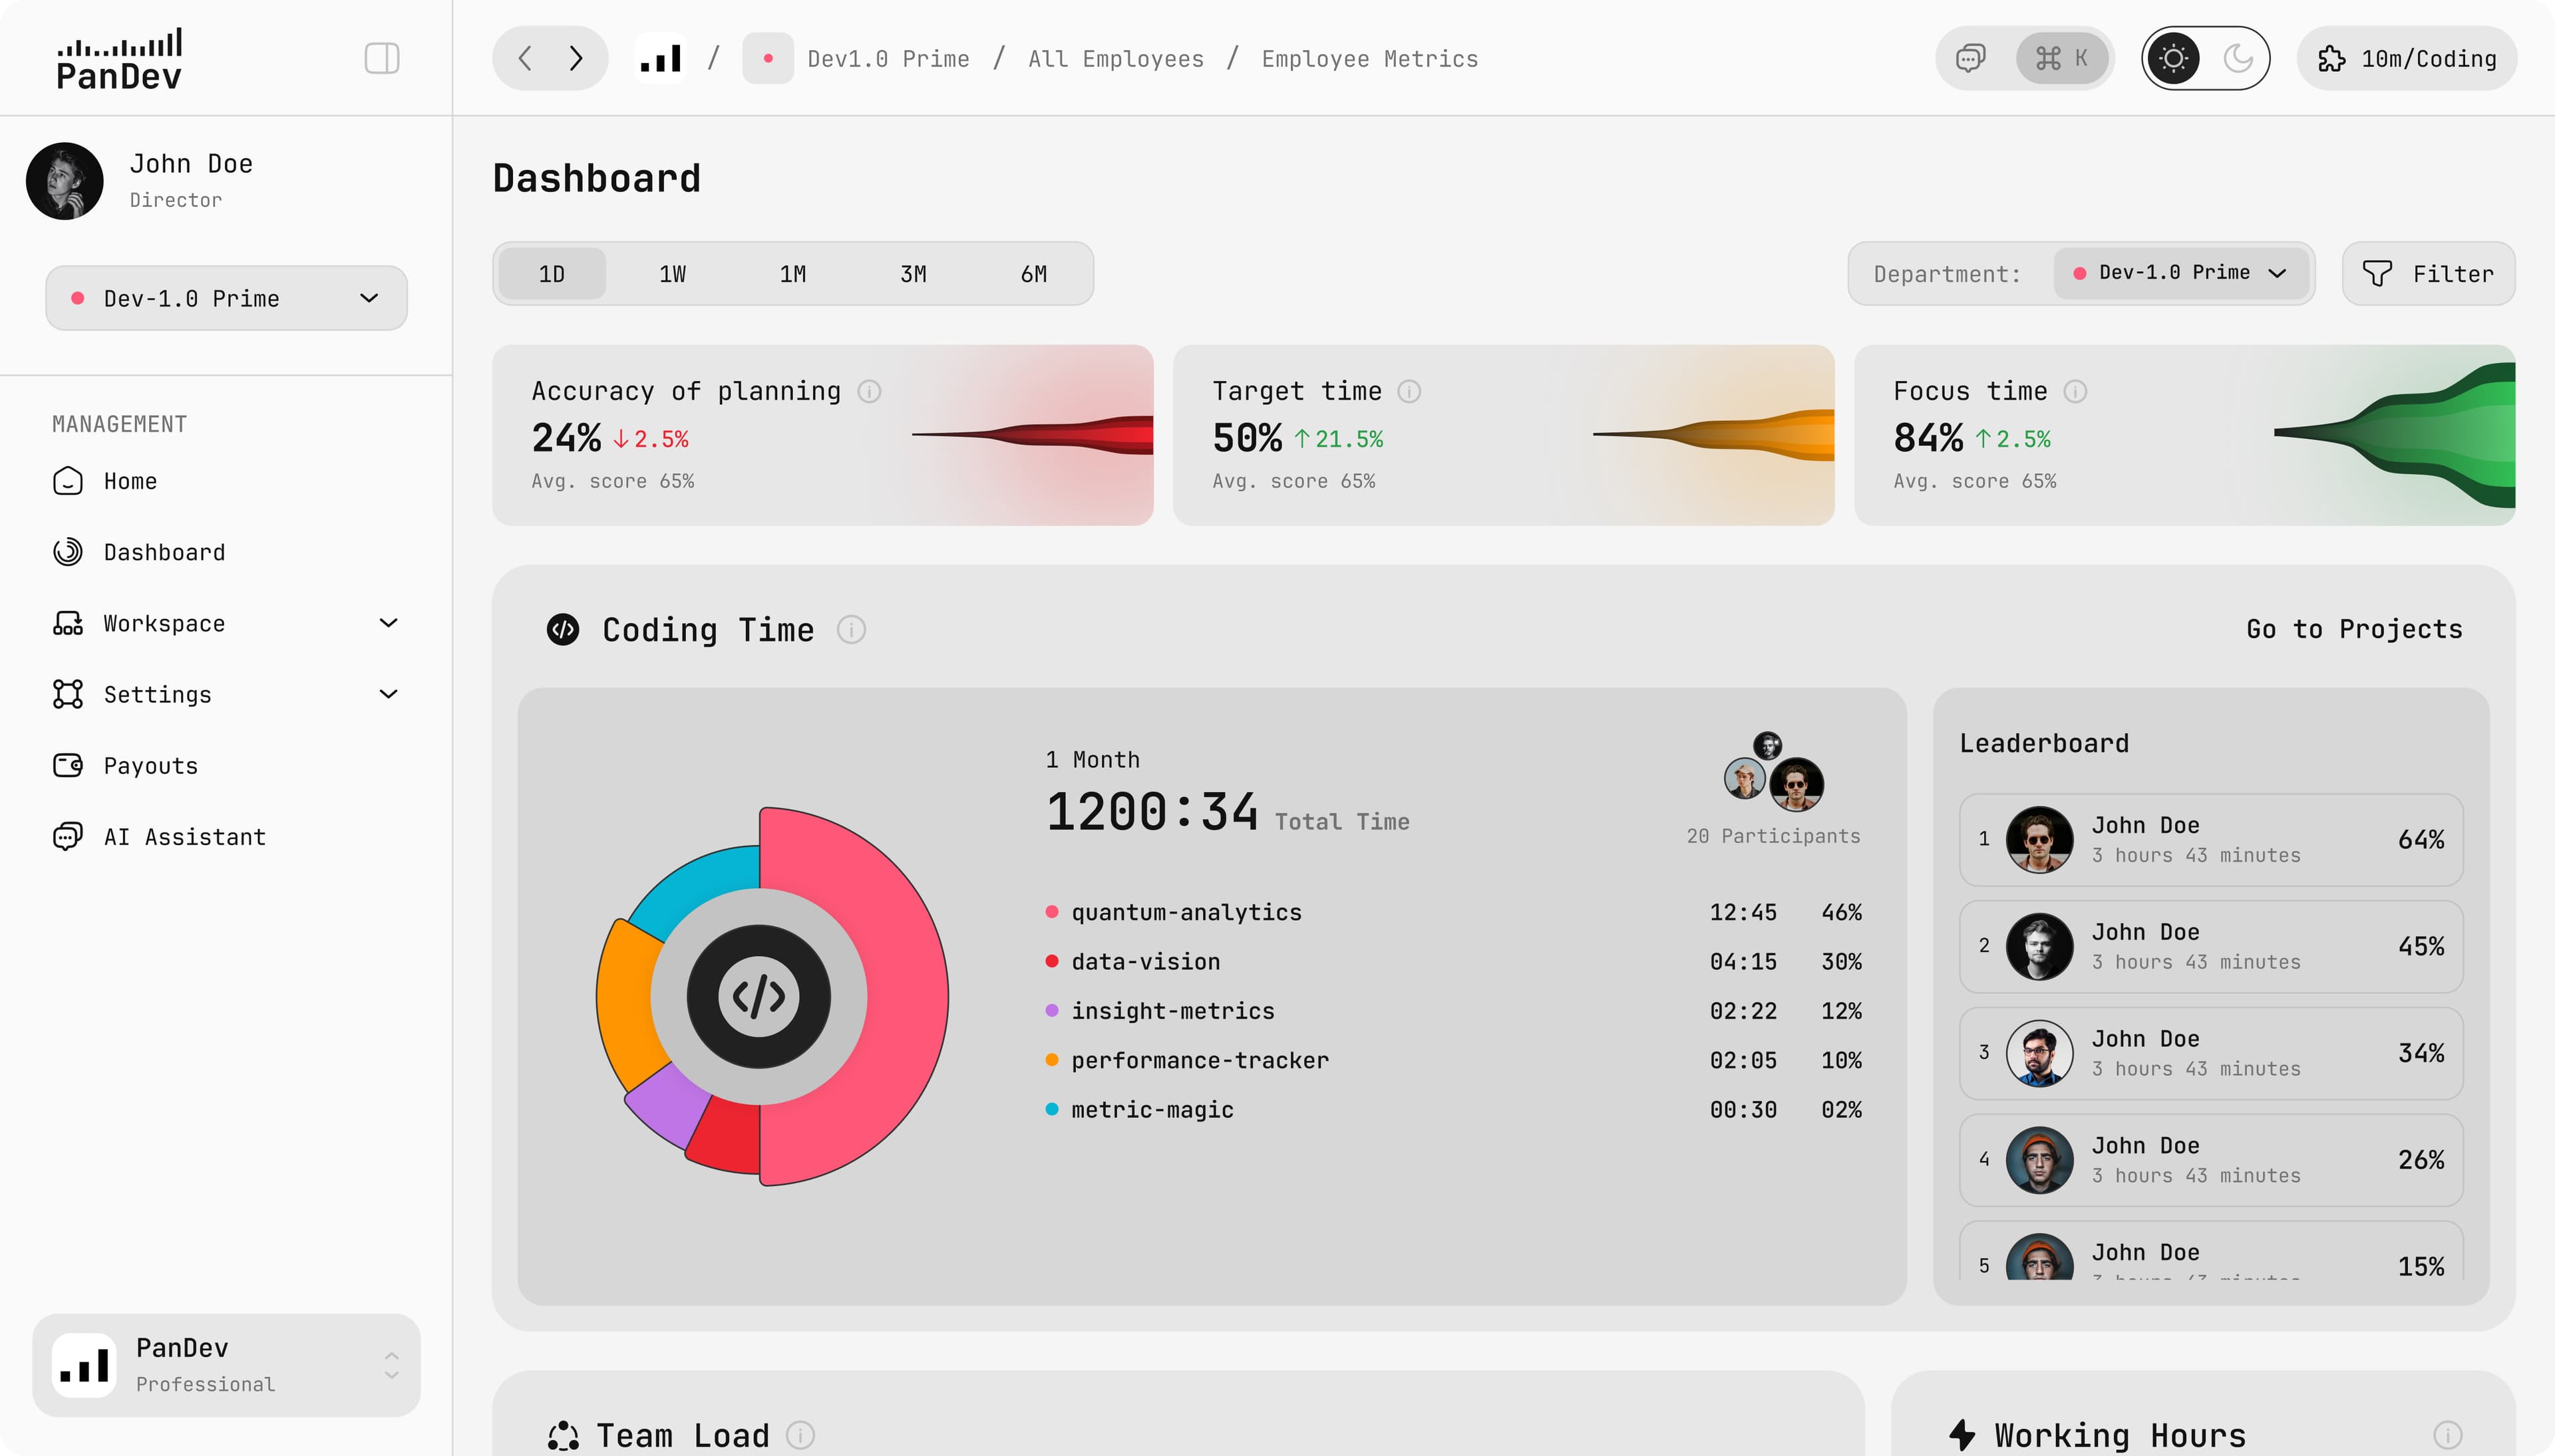The width and height of the screenshot is (2555, 1456).
Task: Enable light mode using sun icon
Action: click(2174, 58)
